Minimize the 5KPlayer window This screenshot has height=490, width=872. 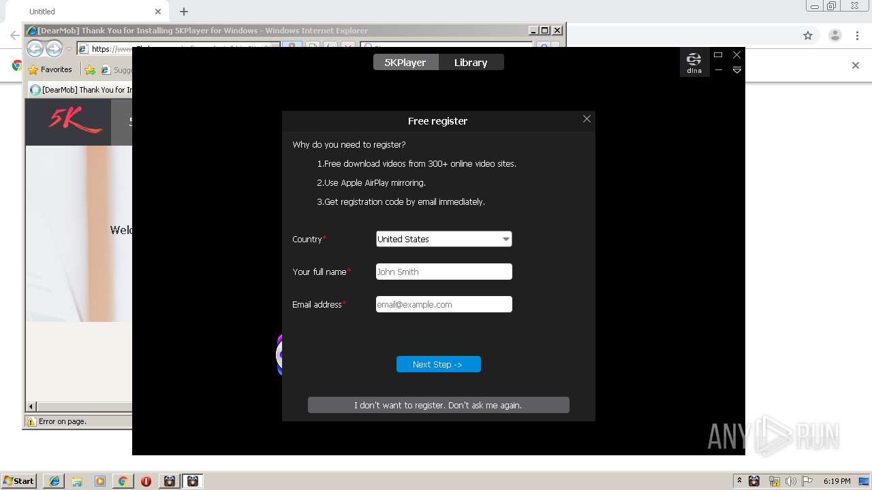click(x=718, y=70)
